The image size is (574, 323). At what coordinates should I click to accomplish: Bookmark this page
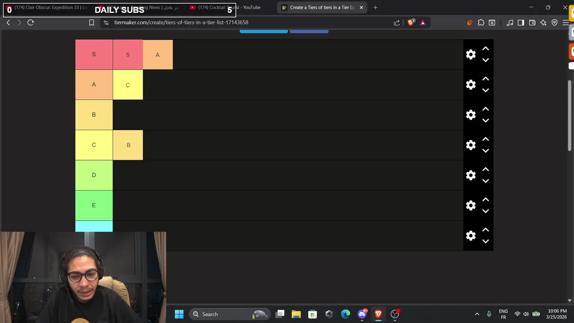click(91, 22)
